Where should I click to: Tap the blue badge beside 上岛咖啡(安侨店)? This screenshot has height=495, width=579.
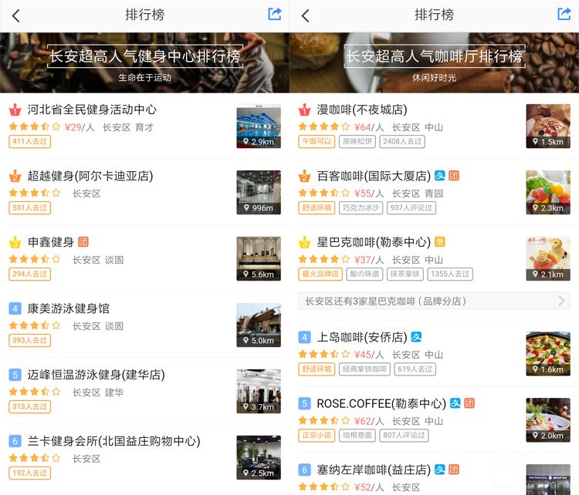click(416, 337)
